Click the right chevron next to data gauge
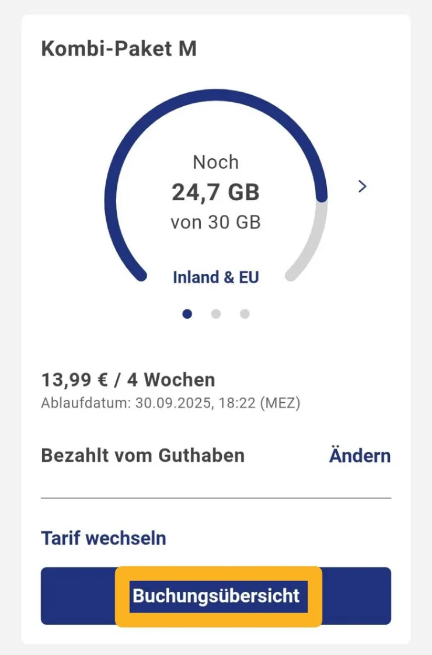 click(363, 187)
